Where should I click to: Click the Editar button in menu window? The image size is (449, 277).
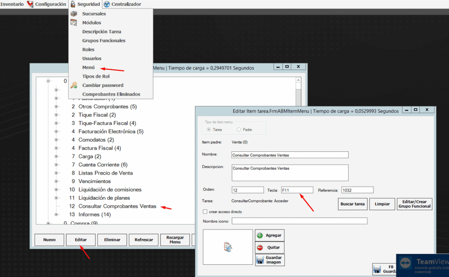click(80, 240)
